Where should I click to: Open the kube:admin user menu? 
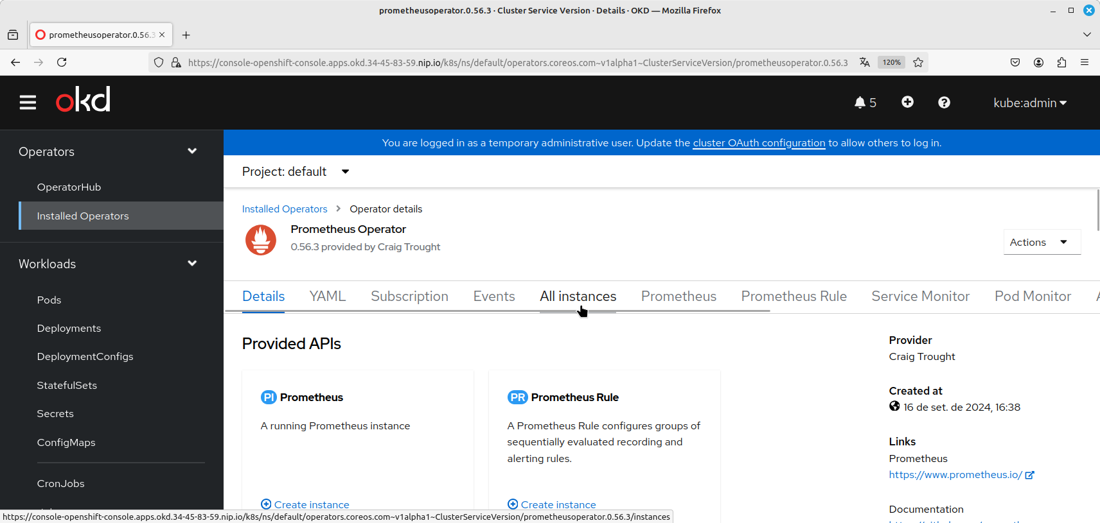tap(1030, 103)
